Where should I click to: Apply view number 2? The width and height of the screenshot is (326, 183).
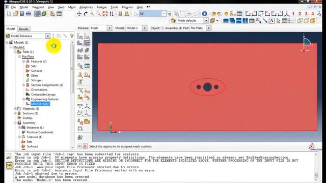[300, 14]
